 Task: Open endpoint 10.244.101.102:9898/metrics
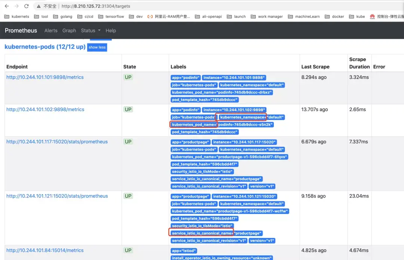click(45, 110)
